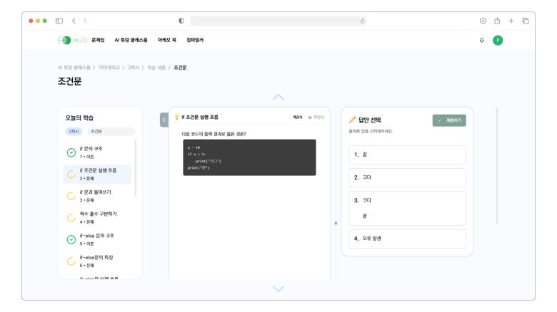Click the browser new tab plus icon
This screenshot has width=557, height=312.
click(511, 21)
